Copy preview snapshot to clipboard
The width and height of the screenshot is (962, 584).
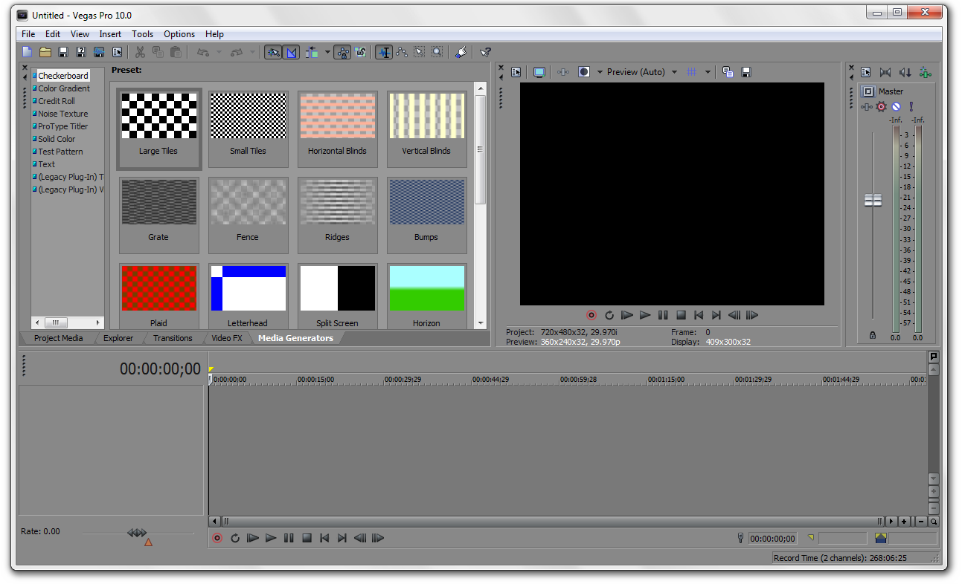point(728,72)
